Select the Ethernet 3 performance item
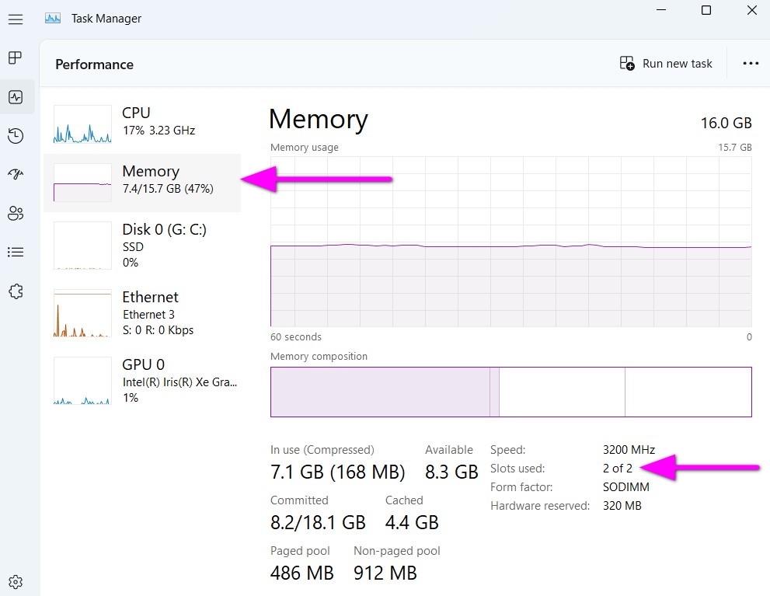The height and width of the screenshot is (596, 770). [x=142, y=313]
